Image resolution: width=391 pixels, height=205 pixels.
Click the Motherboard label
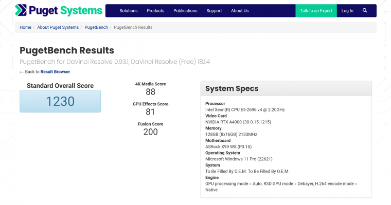click(x=218, y=140)
